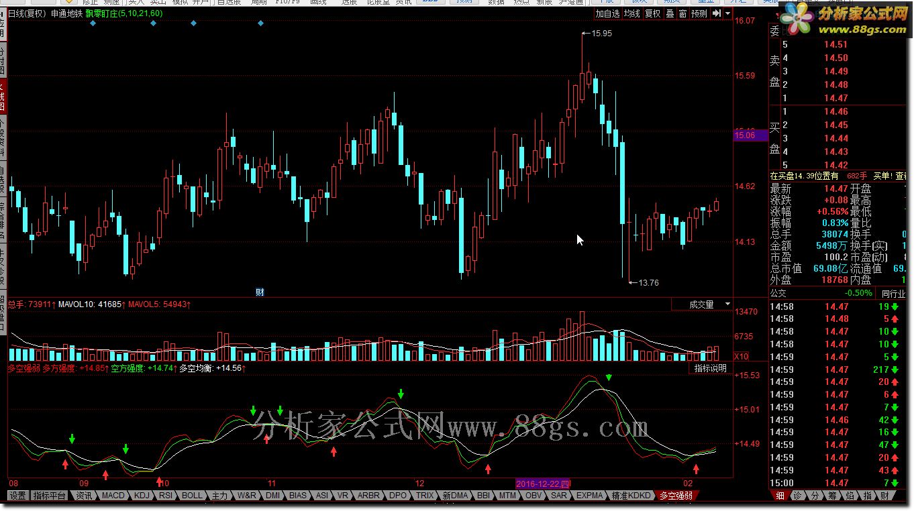This screenshot has height=511, width=914.
Task: Click the jump-to-end arrow icon
Action: coord(717,13)
